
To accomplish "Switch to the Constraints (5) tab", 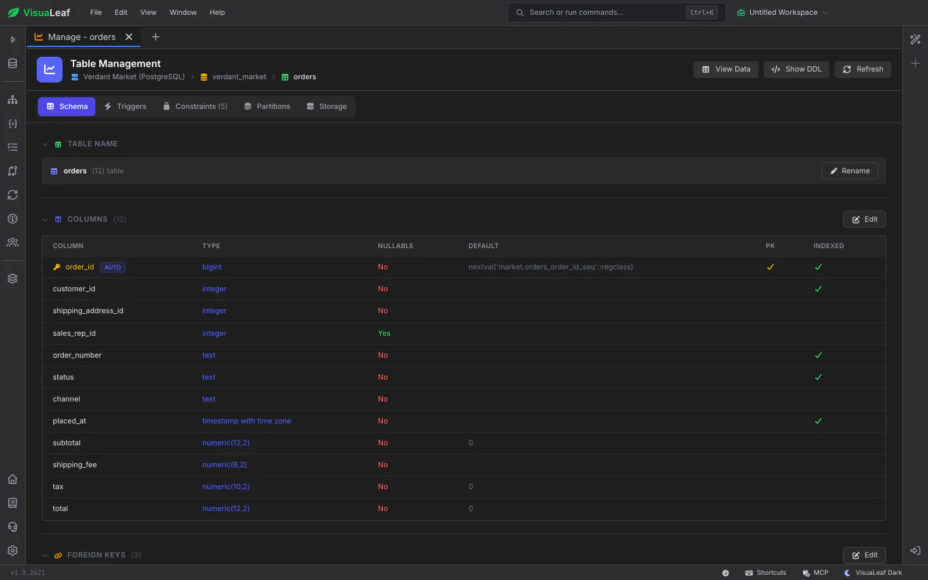I will point(195,106).
